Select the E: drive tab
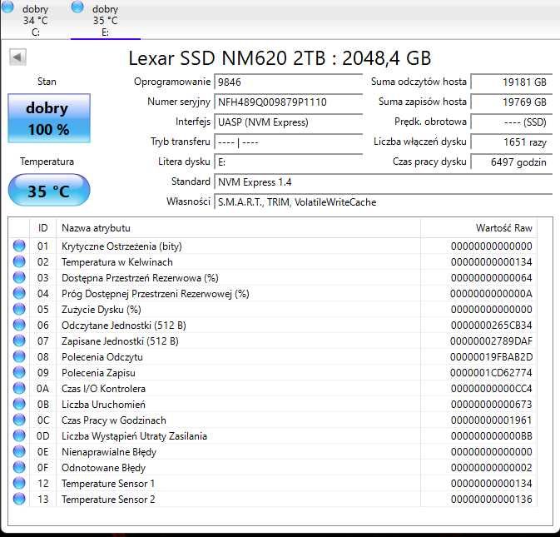Viewport: 560px width, 537px height. [x=105, y=20]
